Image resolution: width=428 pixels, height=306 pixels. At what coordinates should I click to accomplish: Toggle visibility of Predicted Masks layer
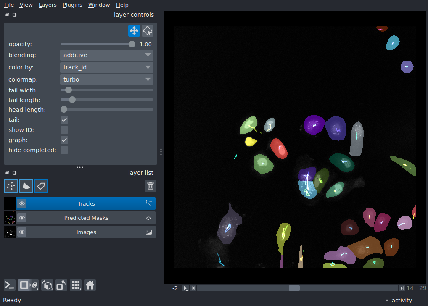pos(22,218)
